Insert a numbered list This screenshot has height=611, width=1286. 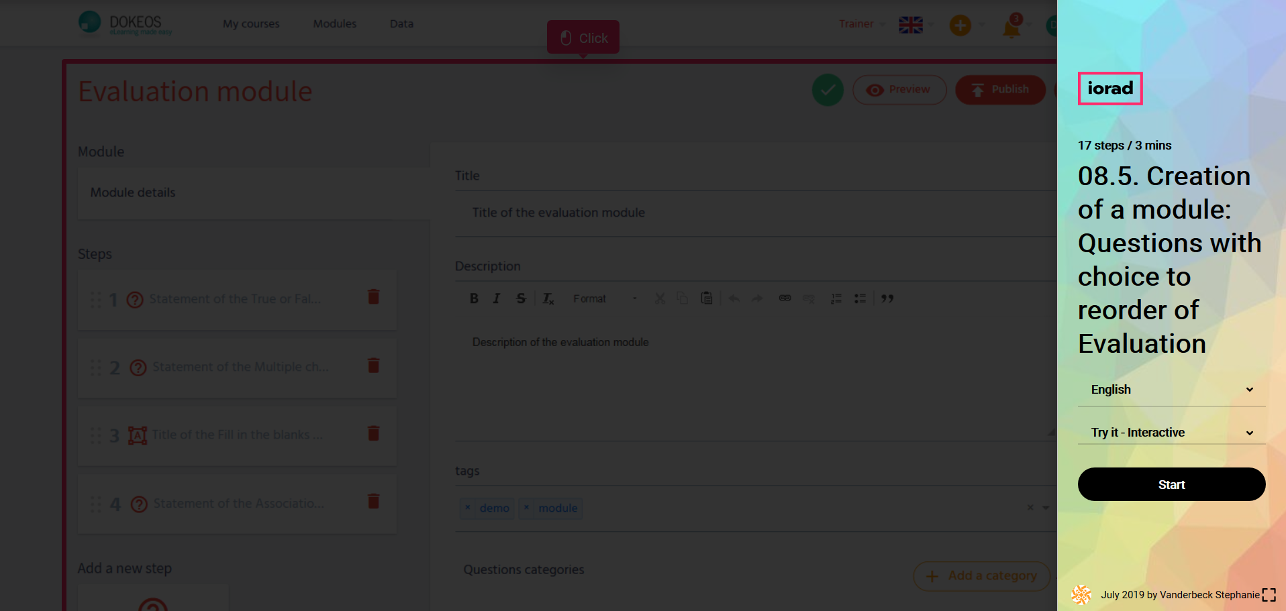(x=836, y=298)
